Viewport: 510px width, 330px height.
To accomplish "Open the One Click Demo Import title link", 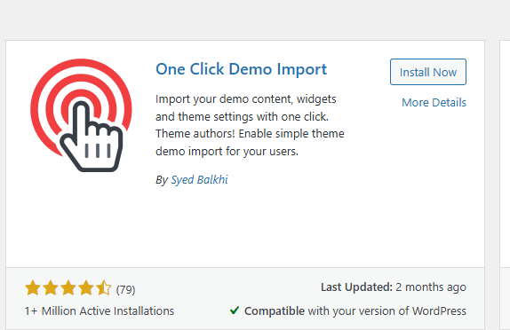I will click(242, 69).
